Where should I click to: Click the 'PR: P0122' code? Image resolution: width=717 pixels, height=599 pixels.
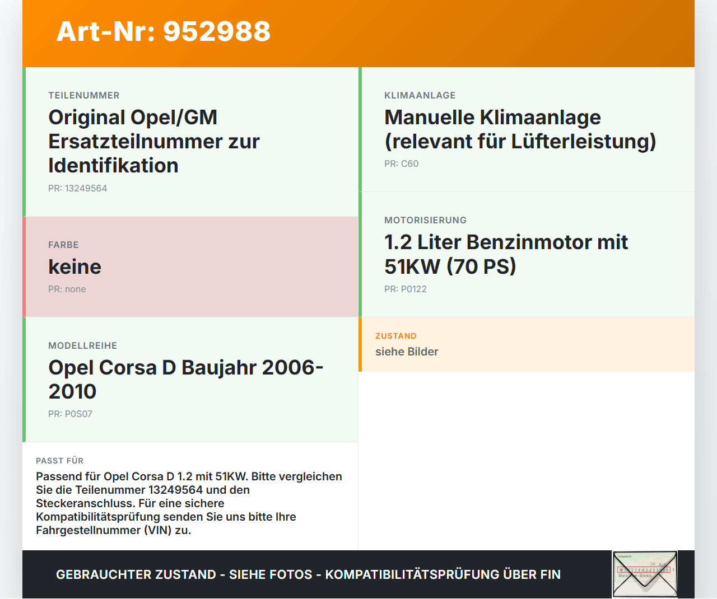coord(406,289)
